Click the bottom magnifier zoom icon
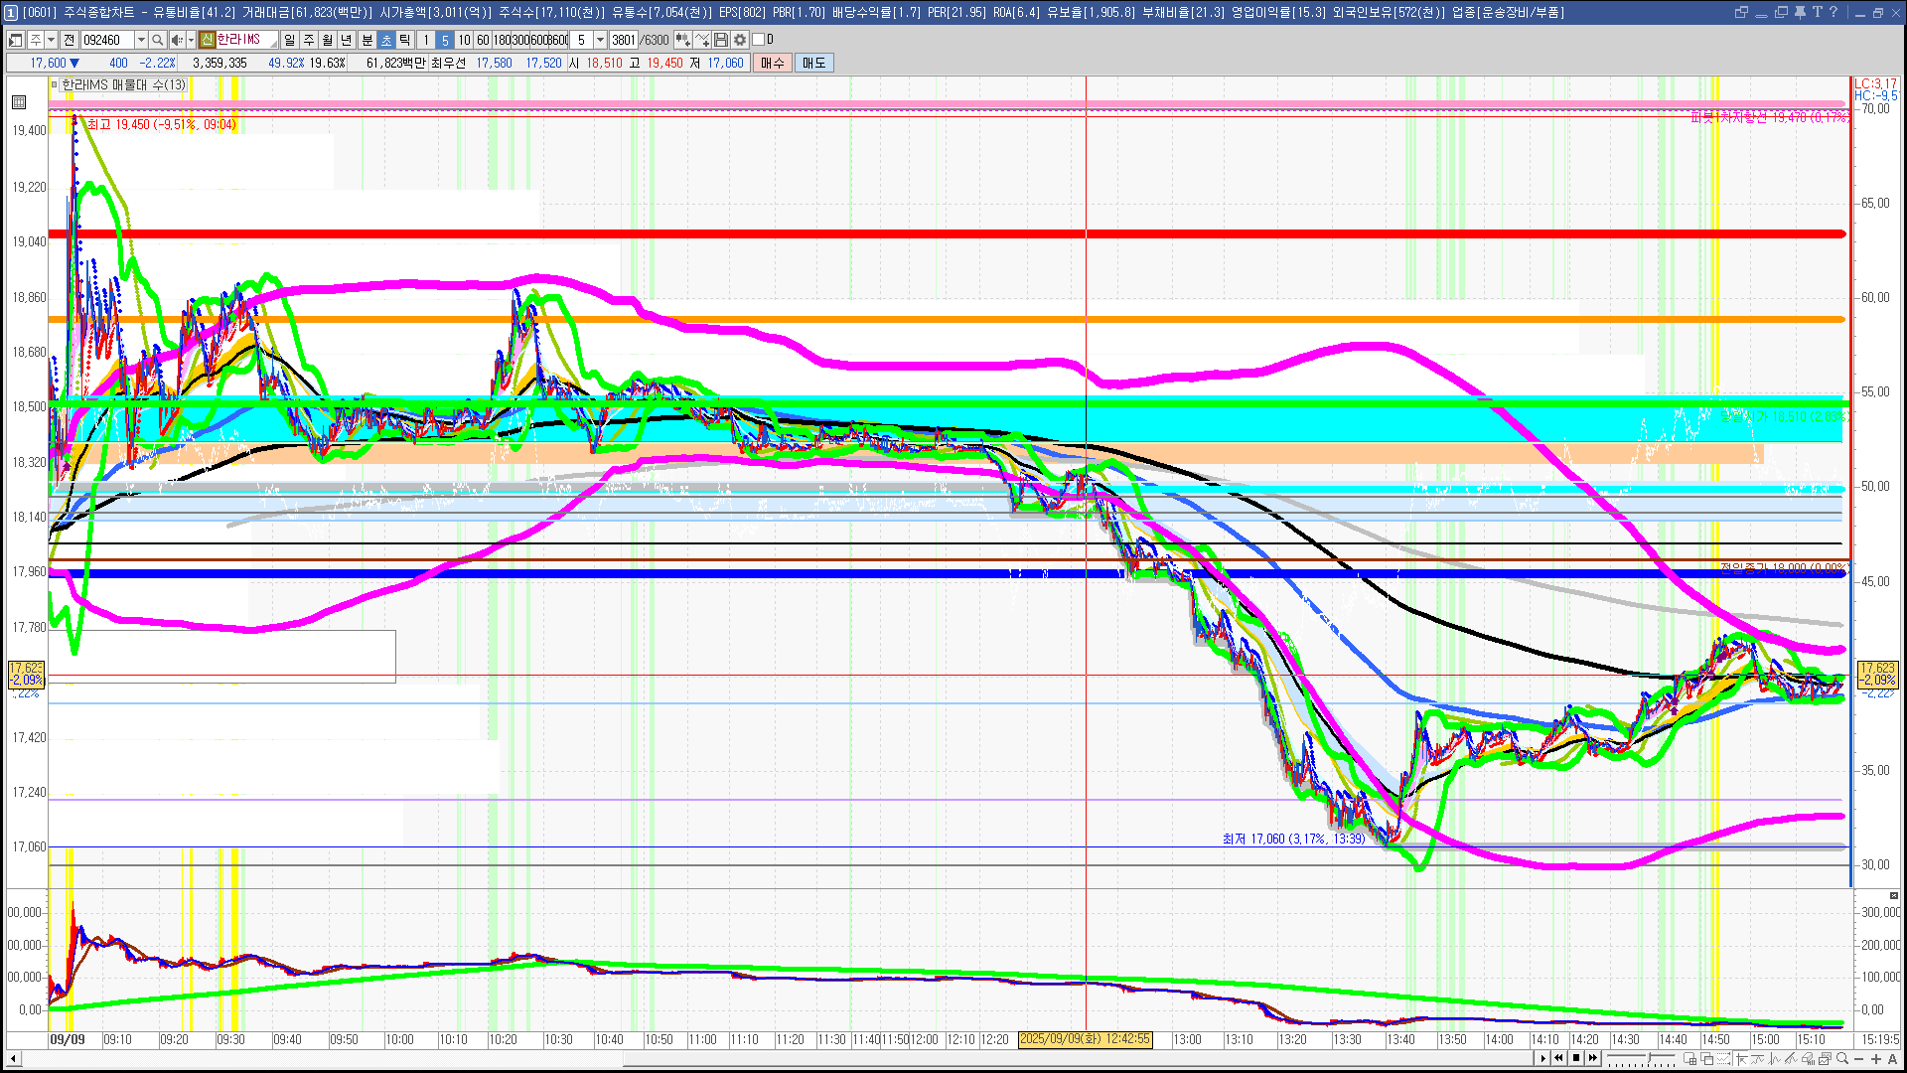Viewport: 1907px width, 1073px height. pyautogui.click(x=1842, y=1059)
